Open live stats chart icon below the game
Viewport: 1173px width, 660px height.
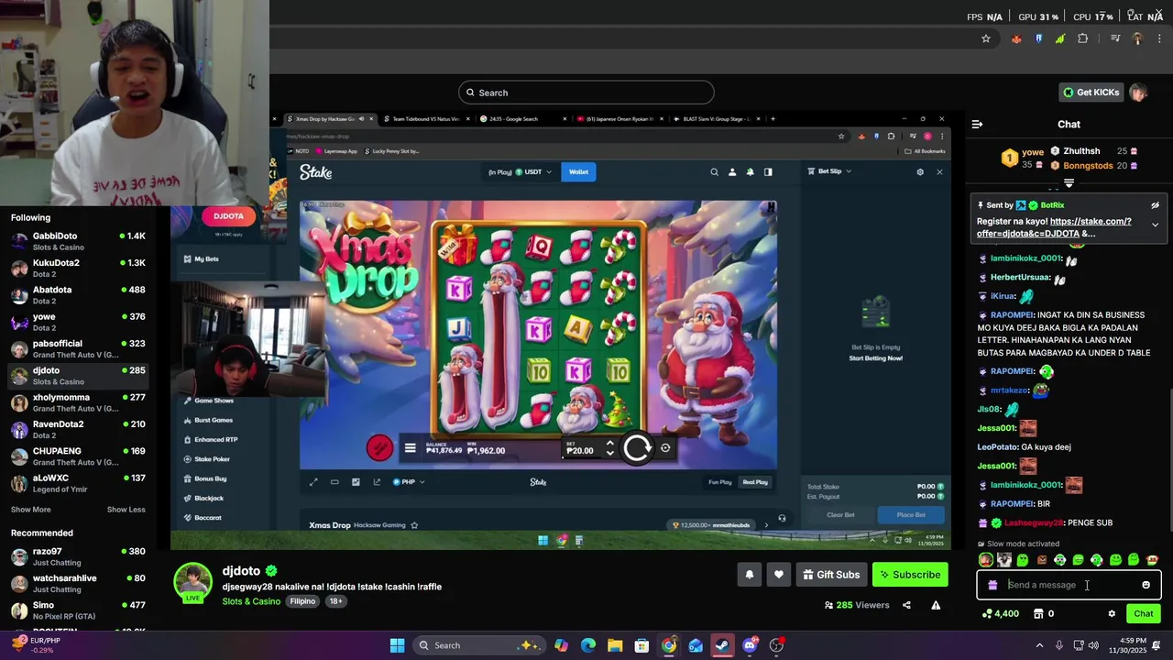coord(356,482)
